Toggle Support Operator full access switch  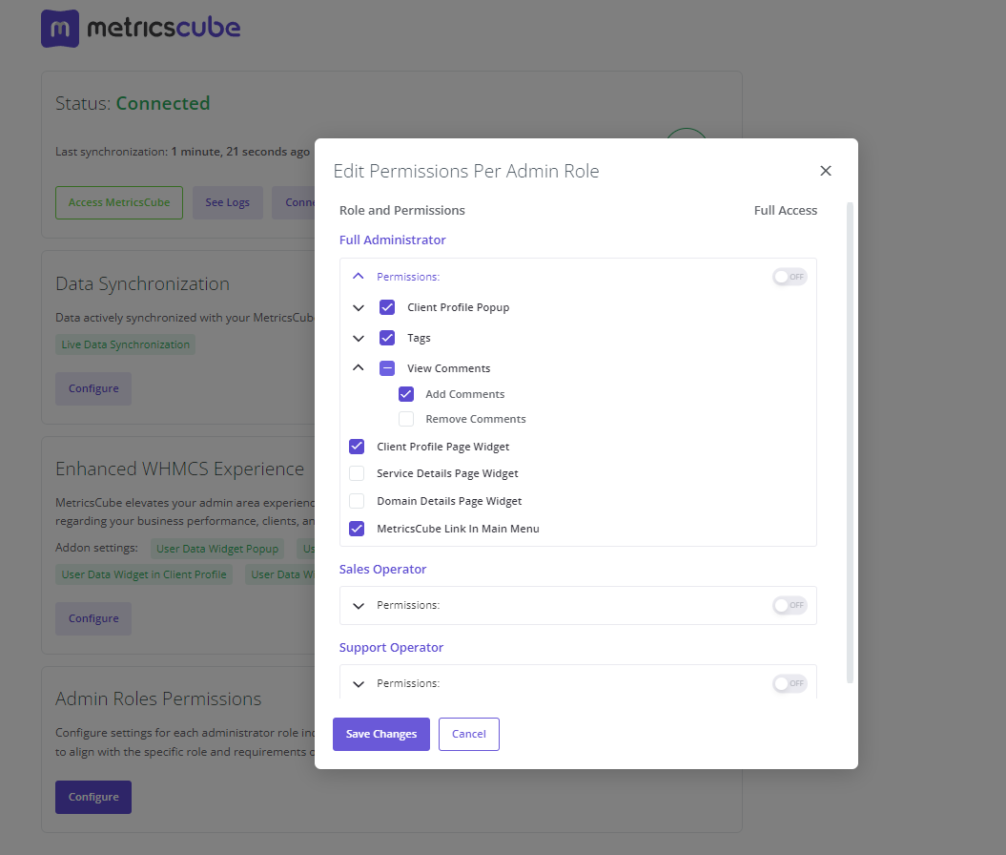click(790, 683)
